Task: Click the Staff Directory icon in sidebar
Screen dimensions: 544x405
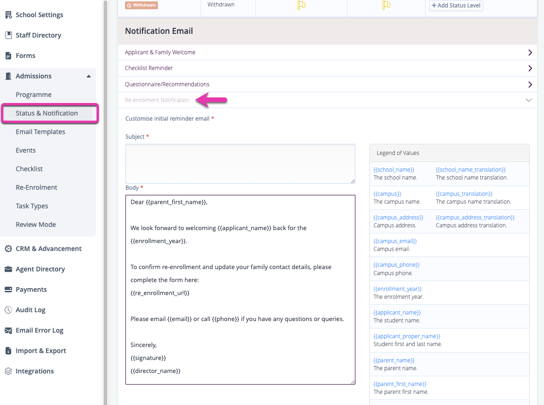Action: pos(8,35)
